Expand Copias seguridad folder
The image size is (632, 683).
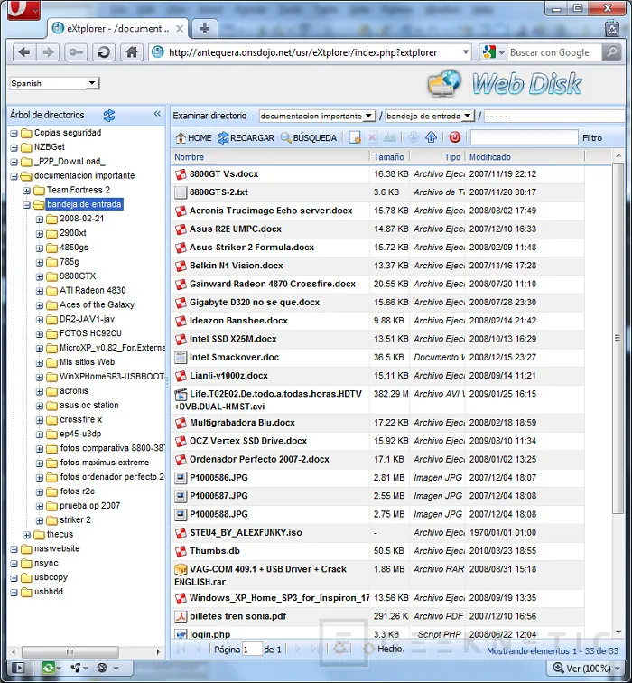coord(14,133)
